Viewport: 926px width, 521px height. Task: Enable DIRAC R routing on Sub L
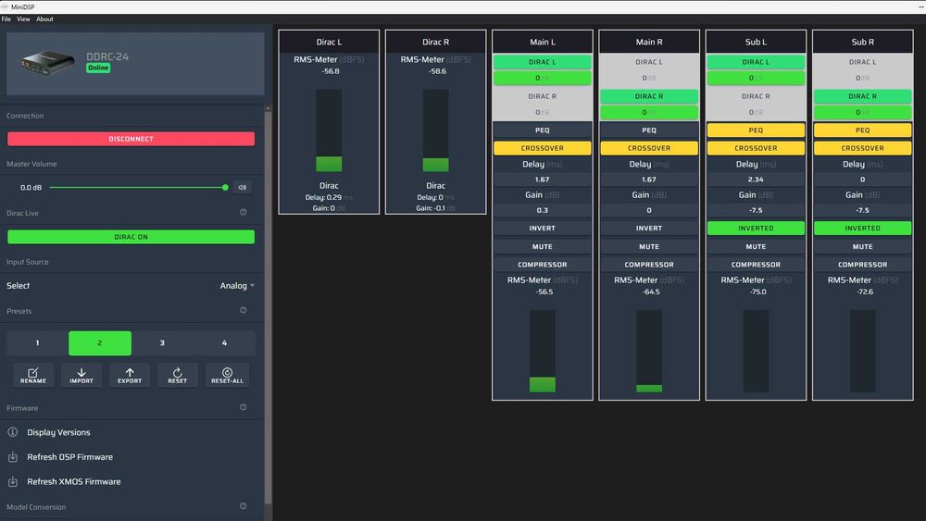(x=756, y=96)
